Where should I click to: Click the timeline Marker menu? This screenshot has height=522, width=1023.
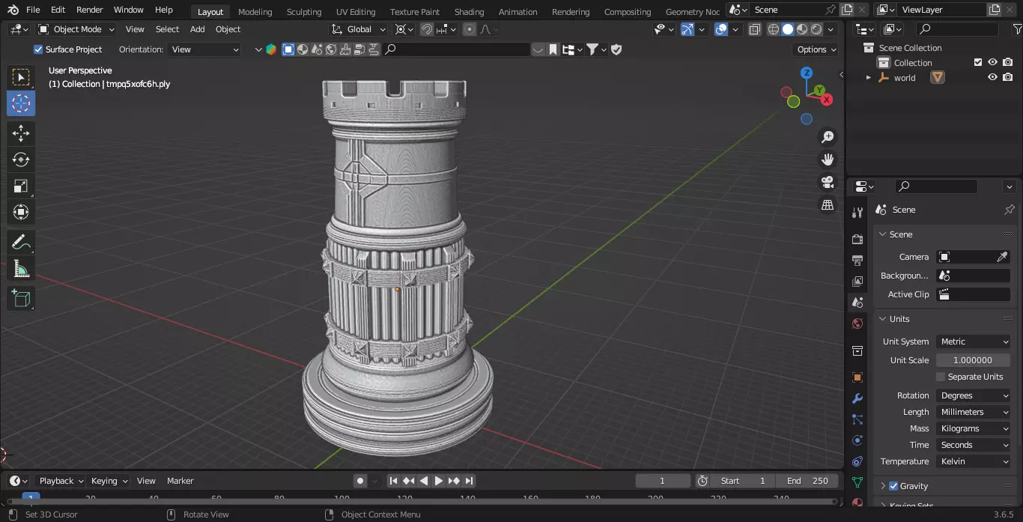[x=180, y=481]
